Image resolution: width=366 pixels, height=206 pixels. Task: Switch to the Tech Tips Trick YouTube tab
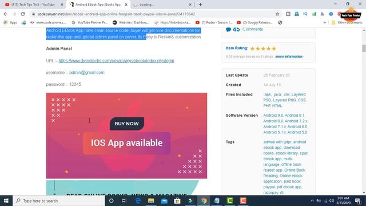tap(33, 5)
